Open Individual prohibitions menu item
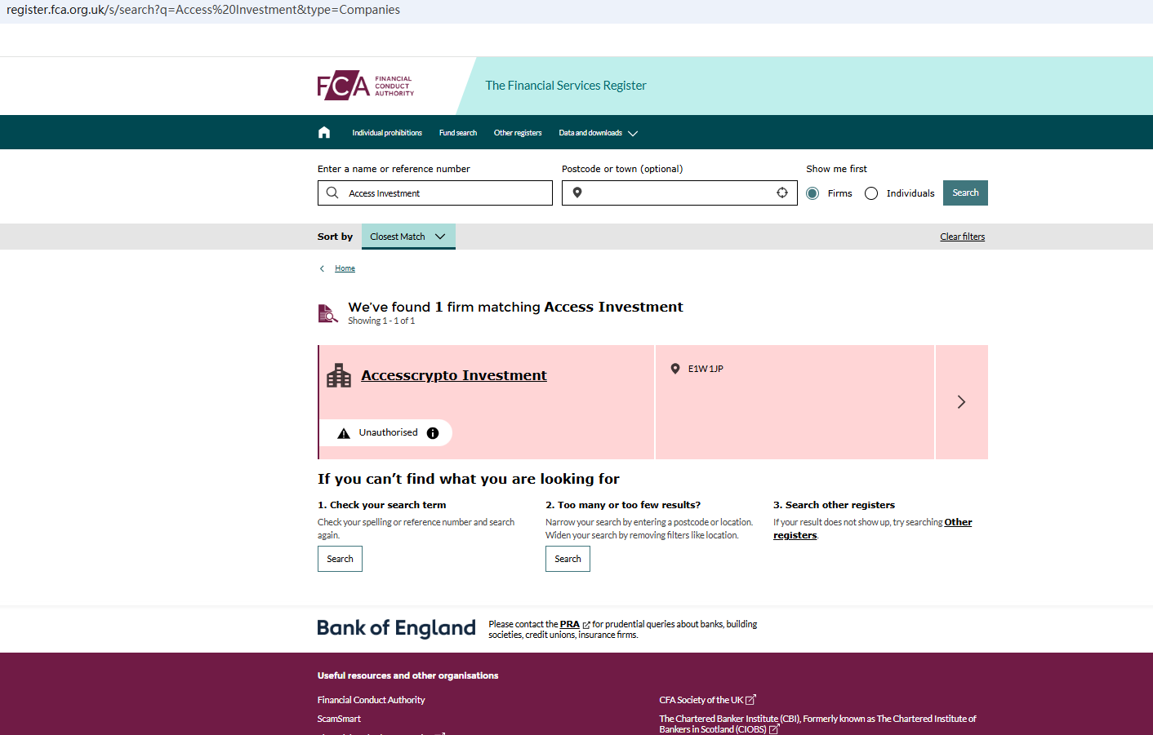Viewport: 1153px width, 735px height. [x=387, y=133]
